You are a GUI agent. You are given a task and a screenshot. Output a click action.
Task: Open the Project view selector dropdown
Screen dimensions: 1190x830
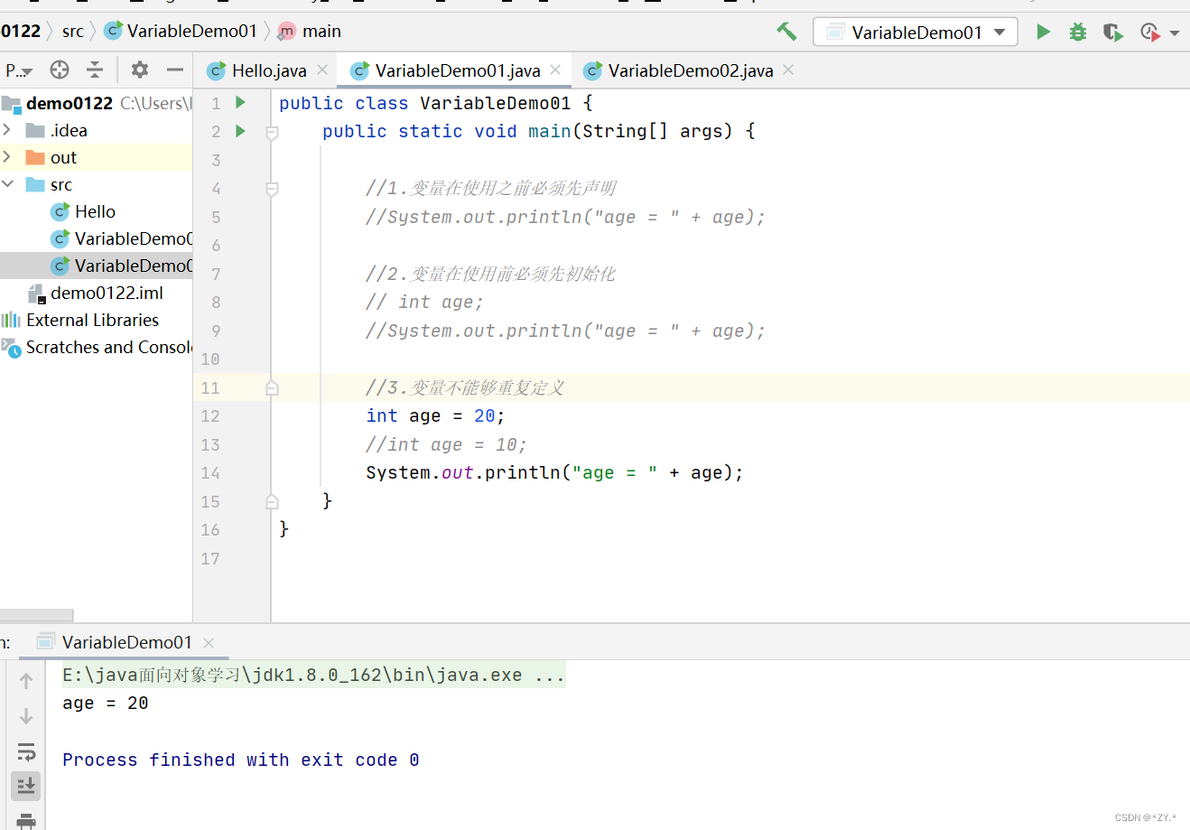coord(18,70)
